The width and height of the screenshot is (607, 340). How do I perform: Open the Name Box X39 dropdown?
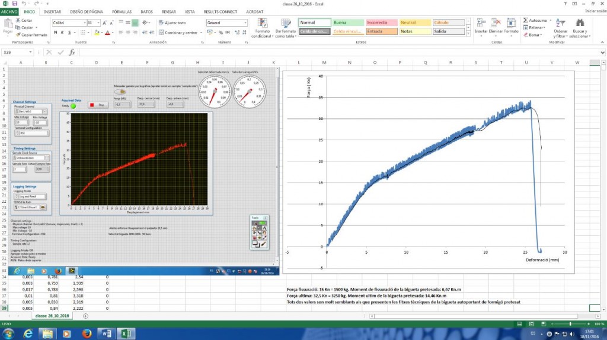pyautogui.click(x=30, y=52)
